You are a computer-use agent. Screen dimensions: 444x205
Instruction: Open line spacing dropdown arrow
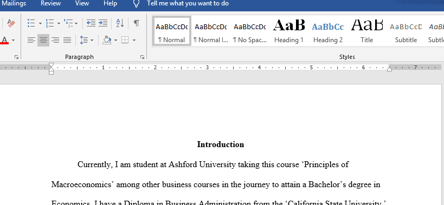[92, 41]
